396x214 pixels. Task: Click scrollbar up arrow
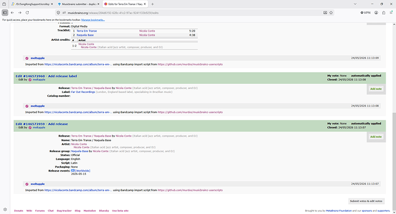pyautogui.click(x=394, y=25)
